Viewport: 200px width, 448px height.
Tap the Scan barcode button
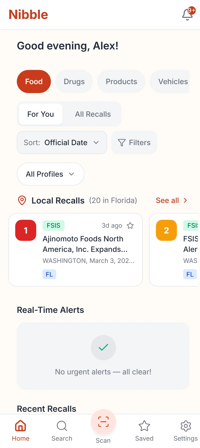103,422
